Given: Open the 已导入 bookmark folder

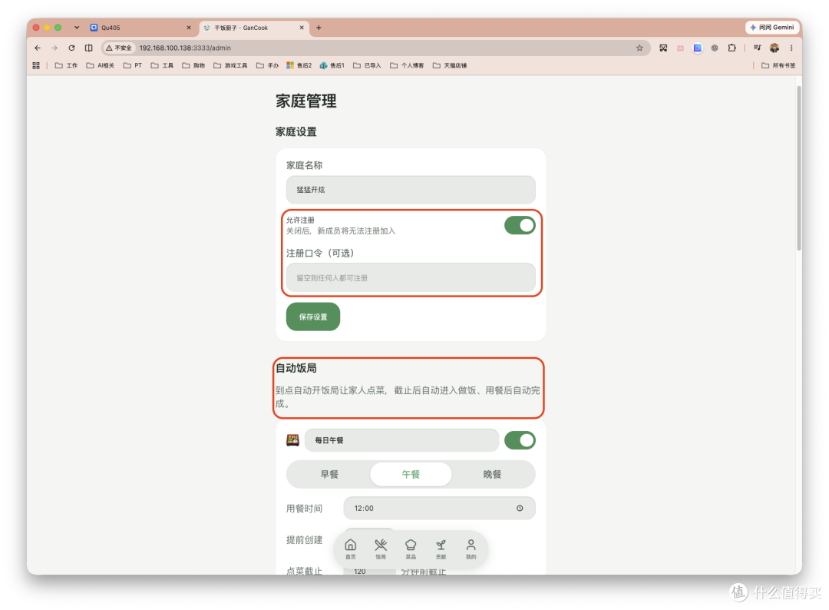Looking at the screenshot, I should (367, 65).
